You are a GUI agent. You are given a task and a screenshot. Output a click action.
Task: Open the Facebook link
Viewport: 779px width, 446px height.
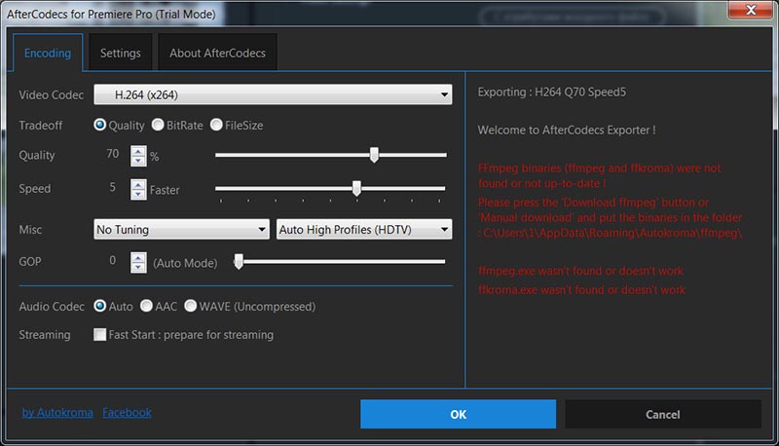click(x=128, y=412)
